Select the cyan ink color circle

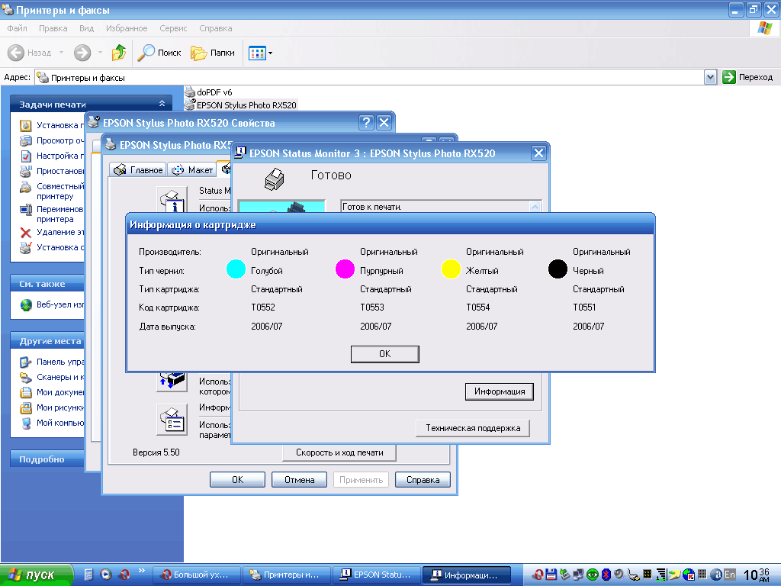pos(236,269)
